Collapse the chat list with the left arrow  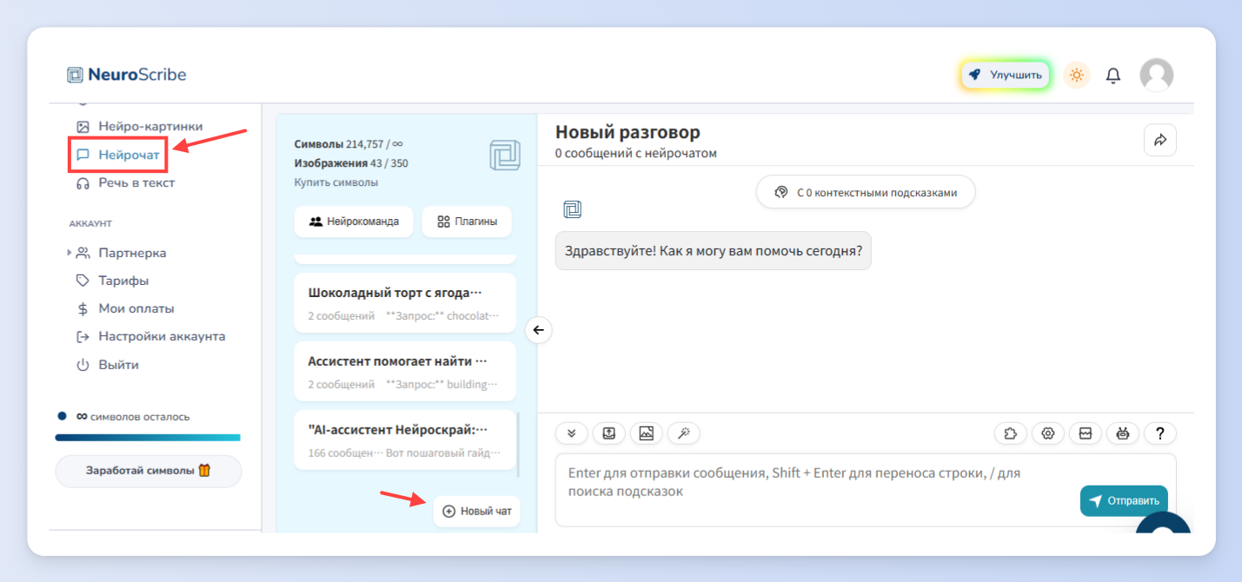point(539,330)
